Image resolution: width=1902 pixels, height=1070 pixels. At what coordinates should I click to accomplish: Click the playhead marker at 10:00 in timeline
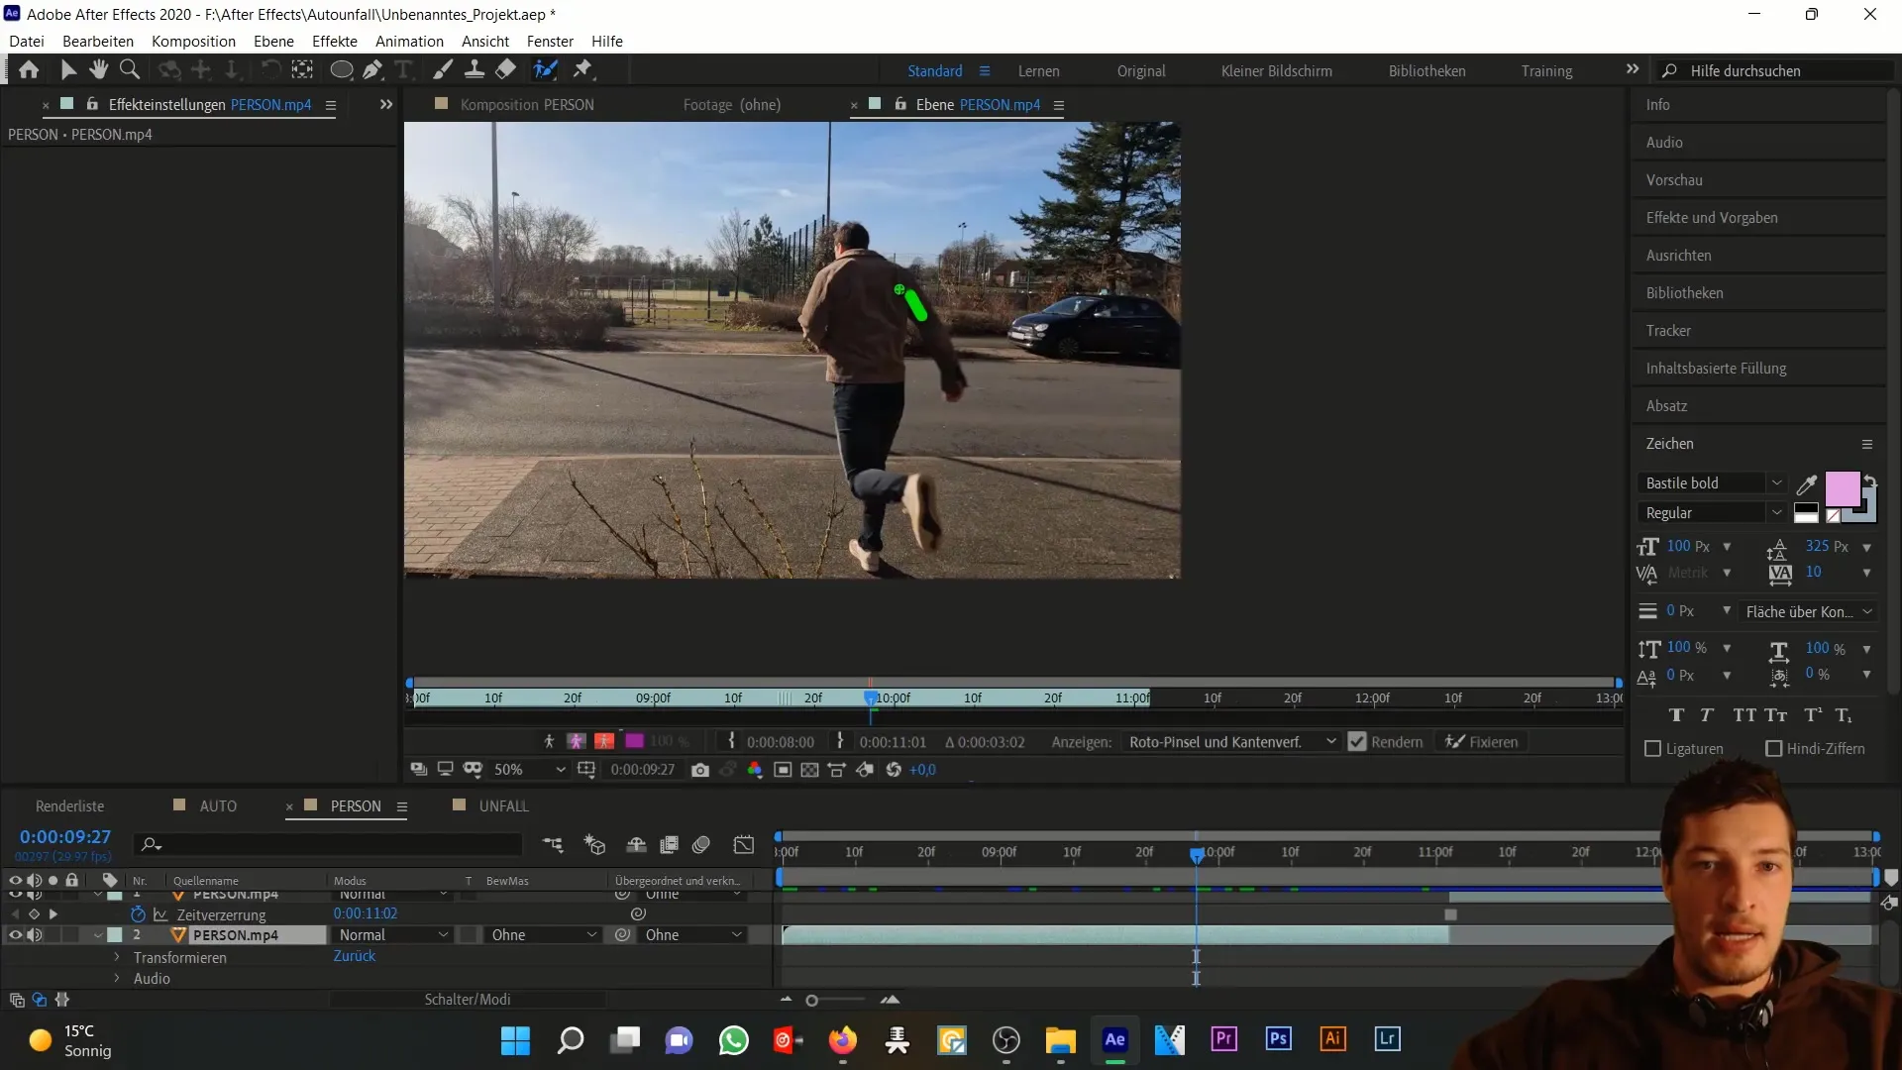(x=1197, y=852)
